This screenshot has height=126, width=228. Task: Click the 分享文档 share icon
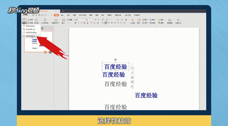point(178,20)
